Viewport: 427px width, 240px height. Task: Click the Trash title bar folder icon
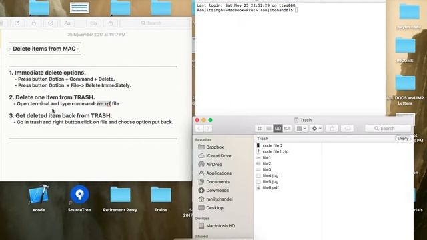[x=296, y=120]
